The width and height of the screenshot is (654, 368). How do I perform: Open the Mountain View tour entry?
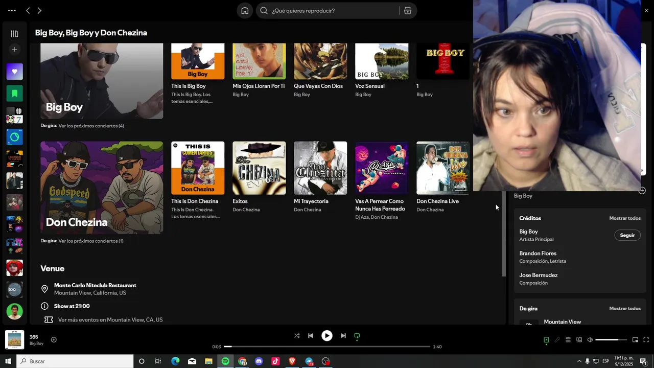tap(562, 322)
